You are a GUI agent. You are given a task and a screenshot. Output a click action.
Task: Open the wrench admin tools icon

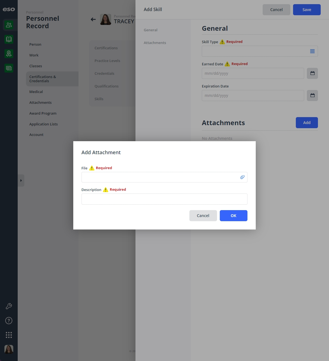[x=9, y=306]
